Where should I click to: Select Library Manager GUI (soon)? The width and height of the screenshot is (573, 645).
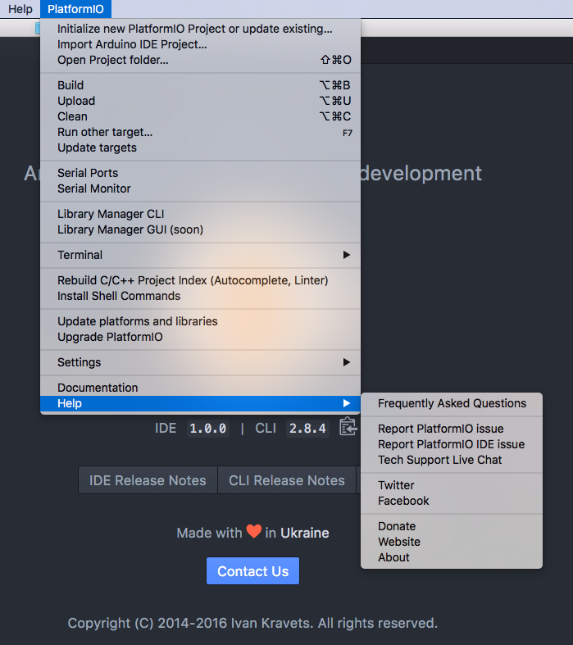coord(200,229)
